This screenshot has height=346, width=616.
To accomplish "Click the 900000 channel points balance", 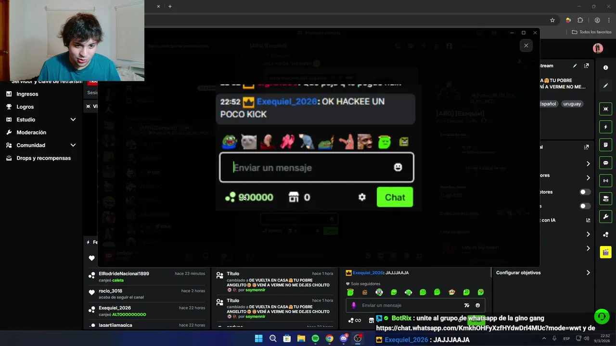I will pyautogui.click(x=249, y=197).
